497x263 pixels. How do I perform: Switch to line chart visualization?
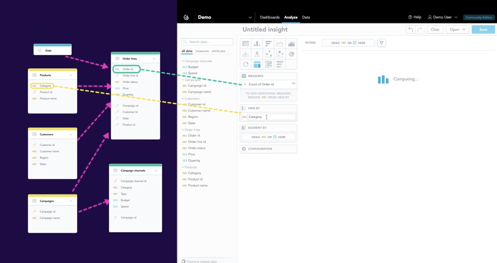pos(280,44)
